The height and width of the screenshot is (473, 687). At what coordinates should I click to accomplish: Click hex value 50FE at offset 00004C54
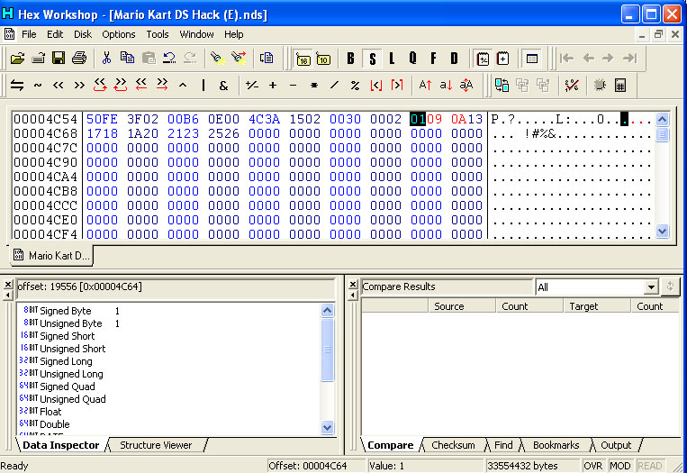[x=102, y=119]
